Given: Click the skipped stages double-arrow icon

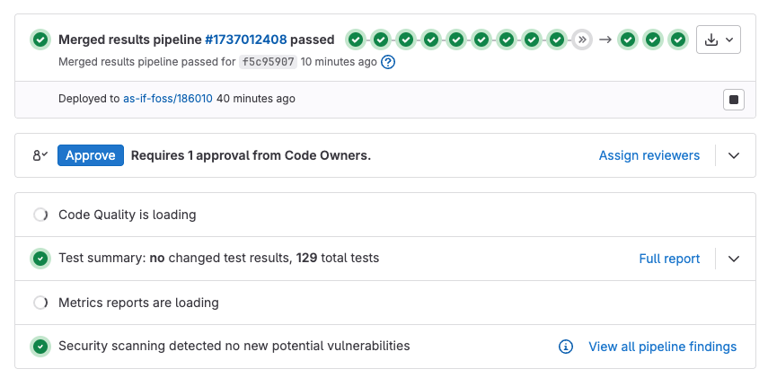Looking at the screenshot, I should [x=582, y=40].
